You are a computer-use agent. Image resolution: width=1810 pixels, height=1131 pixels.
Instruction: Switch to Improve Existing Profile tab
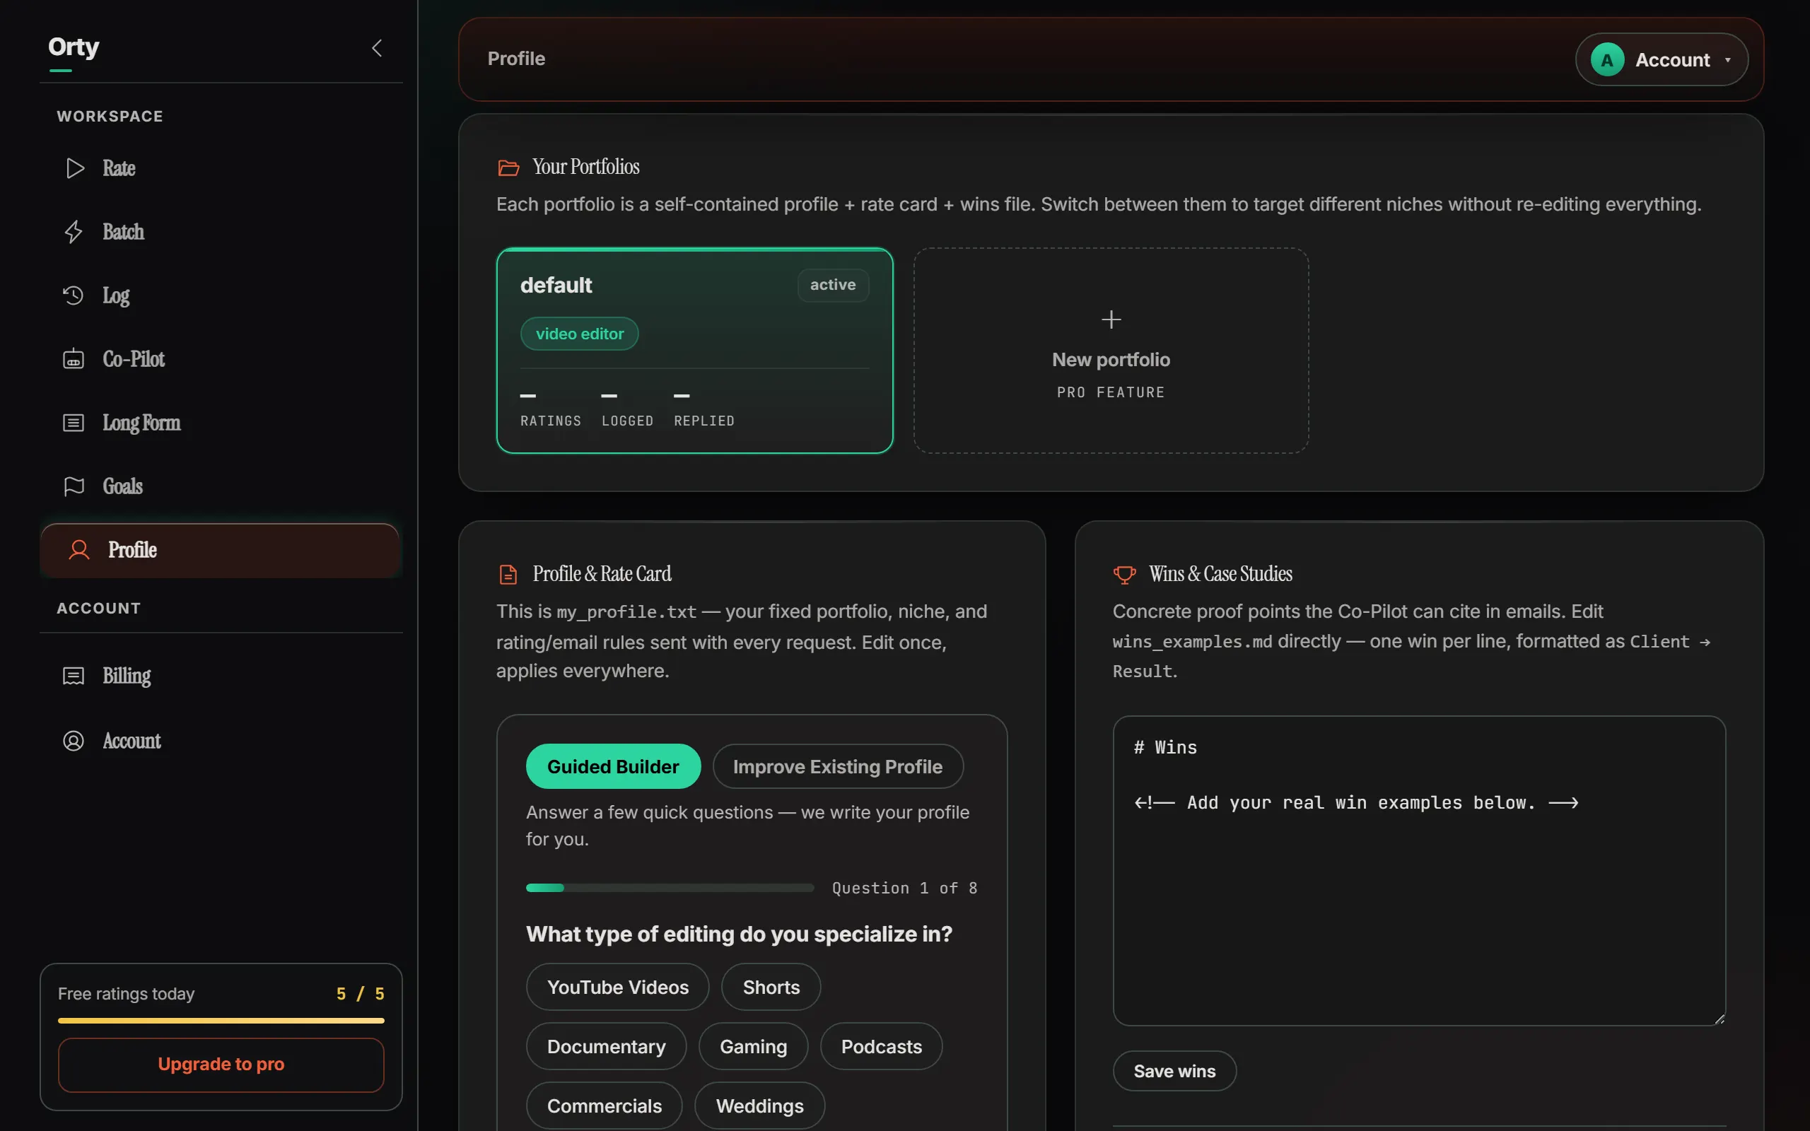(x=837, y=766)
